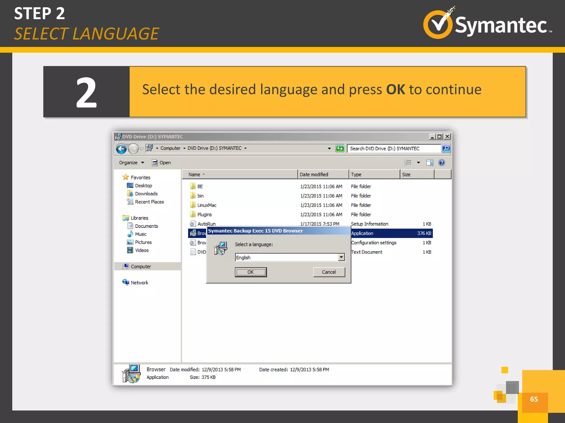
Task: Click the Change your view icon
Action: point(408,162)
